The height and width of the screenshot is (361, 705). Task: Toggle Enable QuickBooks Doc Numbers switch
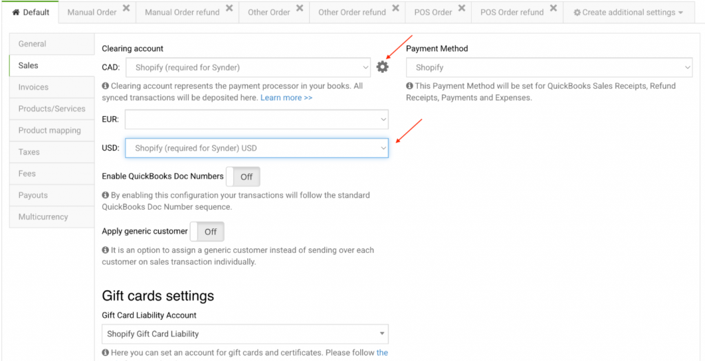[243, 177]
